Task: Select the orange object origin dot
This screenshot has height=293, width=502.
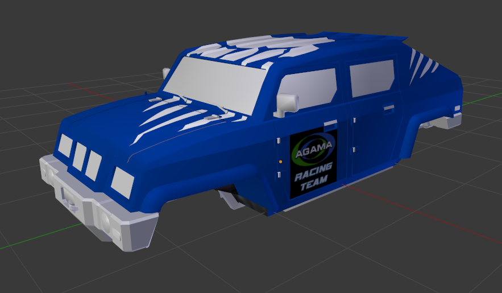Action: (280, 162)
